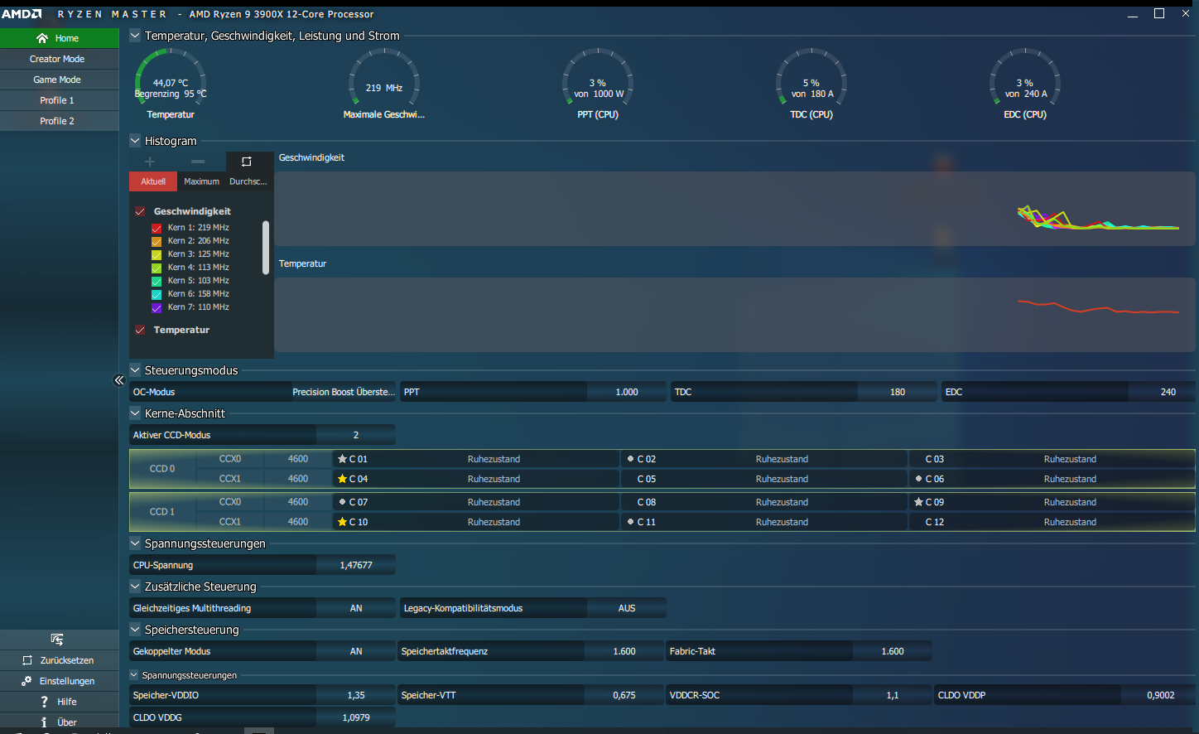The image size is (1199, 734).
Task: Click the histogram legend scrollbar
Action: tap(266, 247)
